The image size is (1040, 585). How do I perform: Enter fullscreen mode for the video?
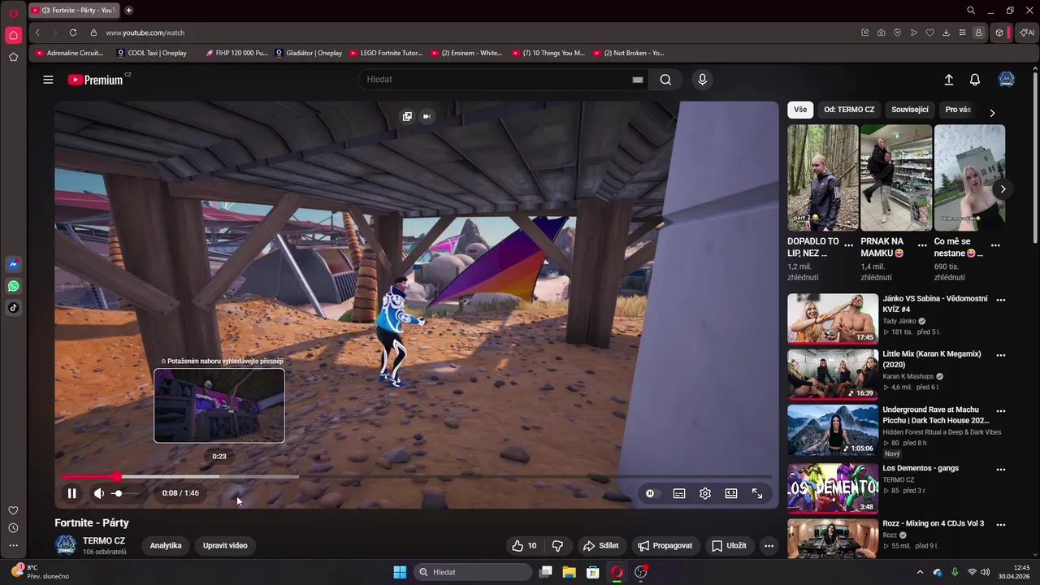[757, 493]
